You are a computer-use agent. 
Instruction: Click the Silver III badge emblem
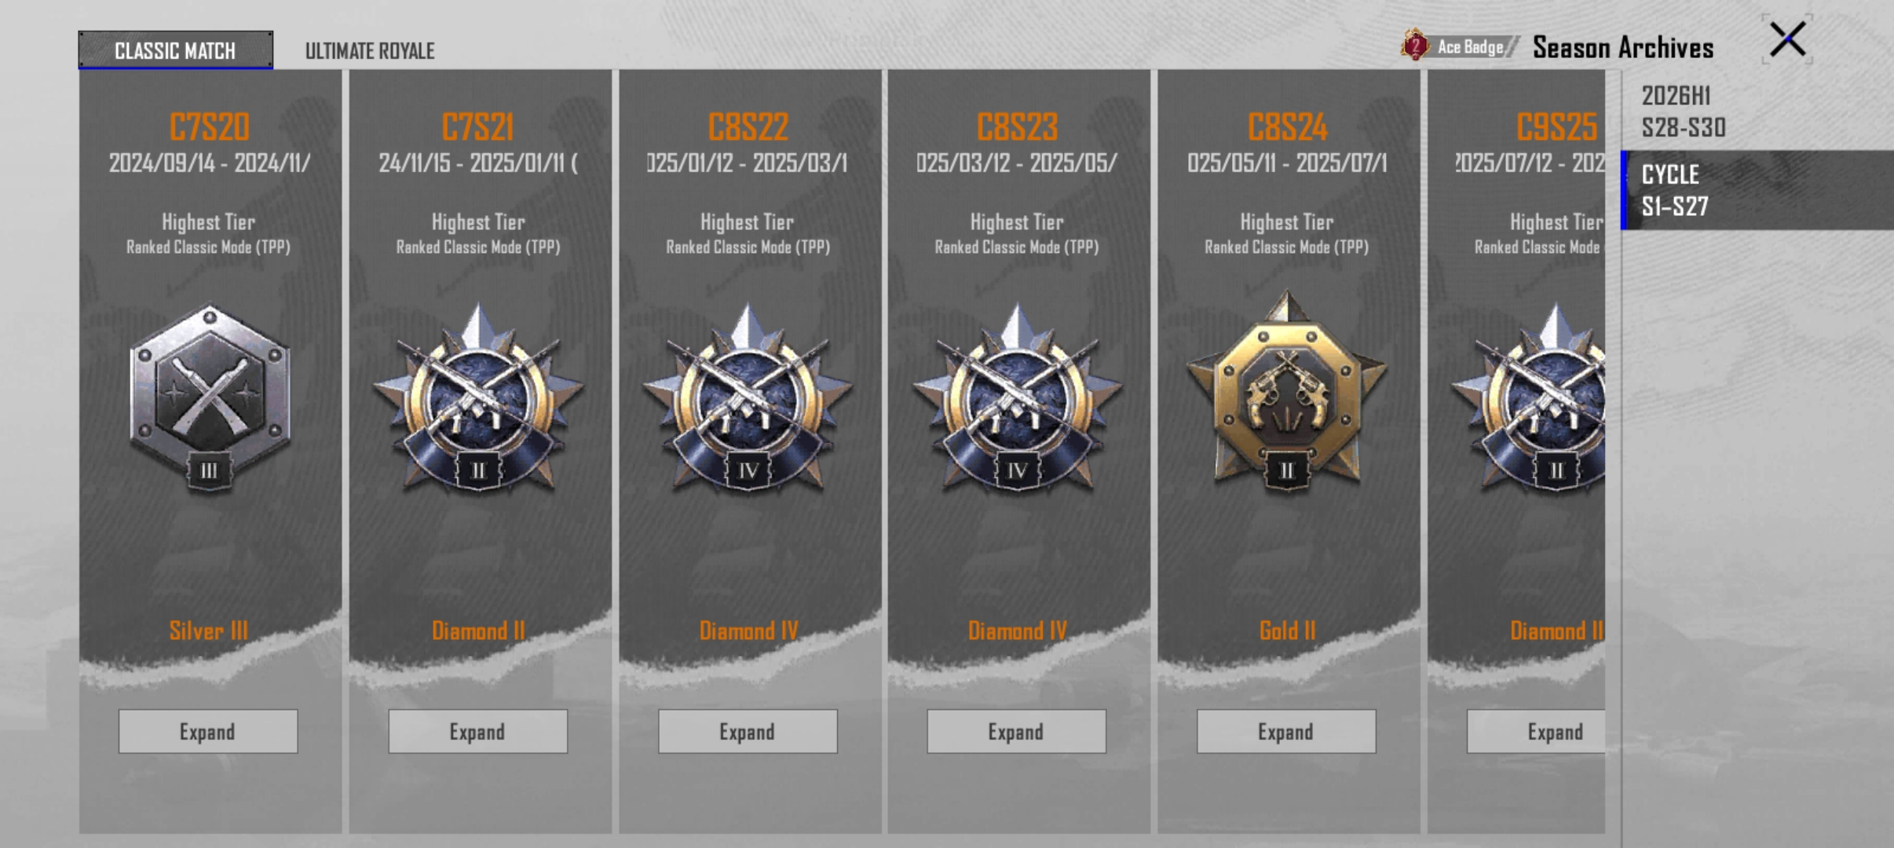click(209, 398)
